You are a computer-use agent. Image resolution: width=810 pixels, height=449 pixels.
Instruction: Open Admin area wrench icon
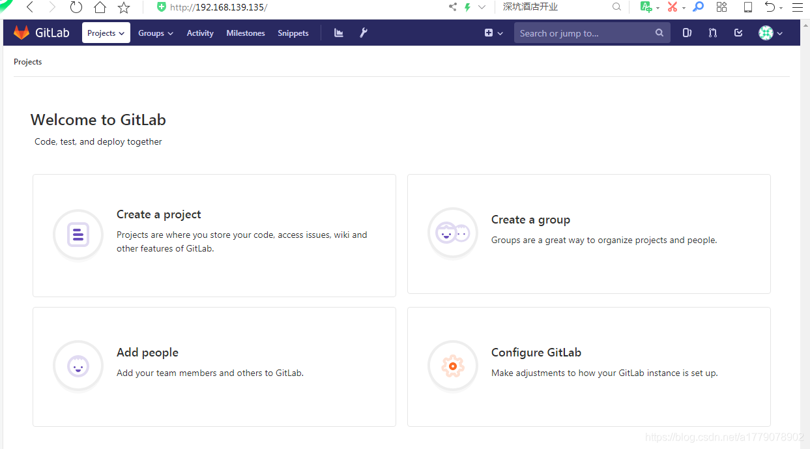click(x=364, y=33)
